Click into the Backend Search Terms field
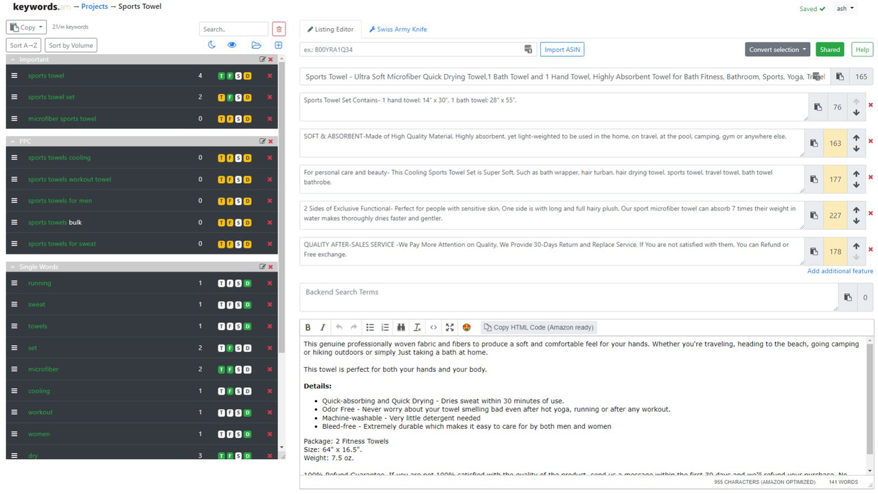The image size is (878, 494). coord(568,297)
